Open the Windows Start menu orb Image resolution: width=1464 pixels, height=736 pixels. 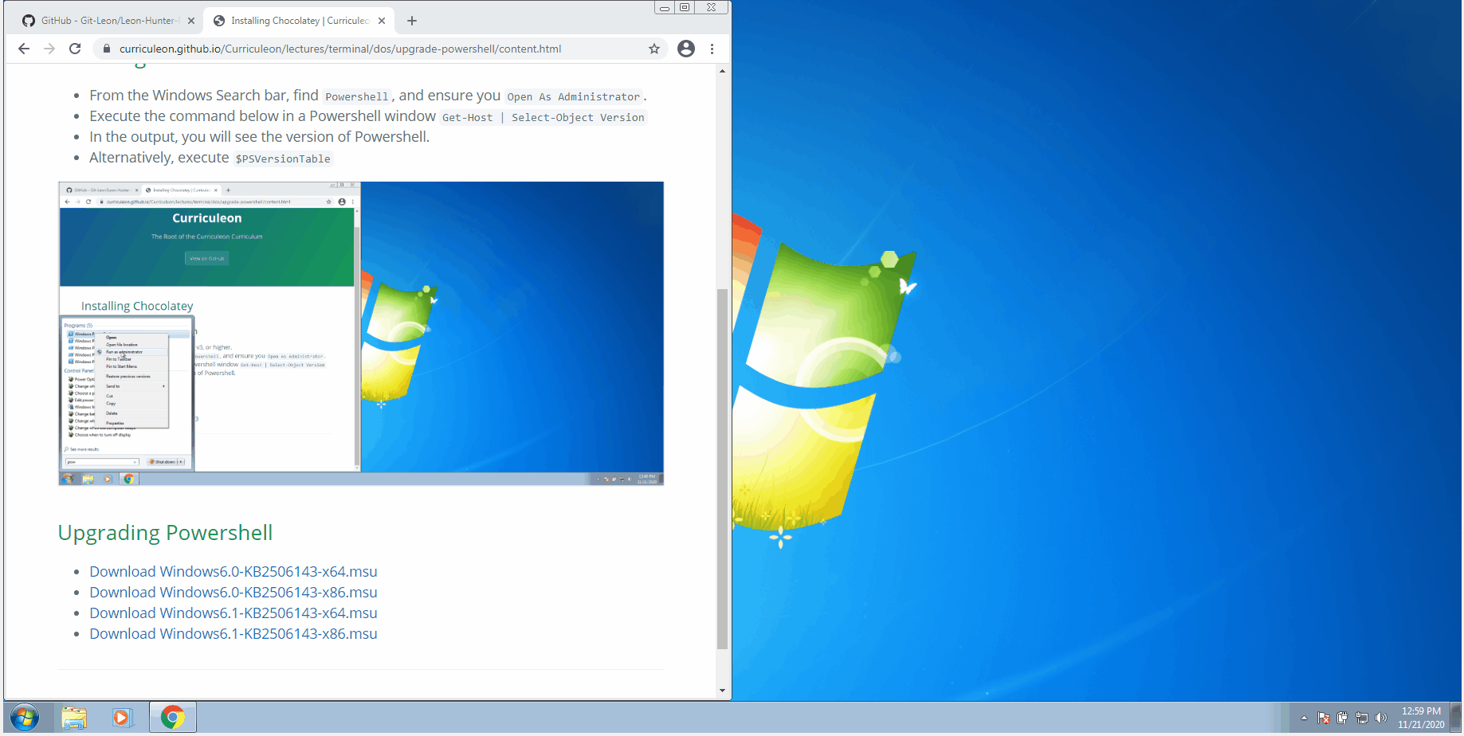25,718
